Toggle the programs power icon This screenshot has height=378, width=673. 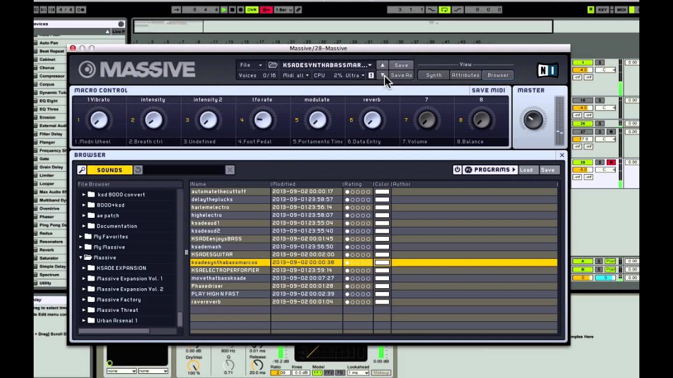click(457, 170)
